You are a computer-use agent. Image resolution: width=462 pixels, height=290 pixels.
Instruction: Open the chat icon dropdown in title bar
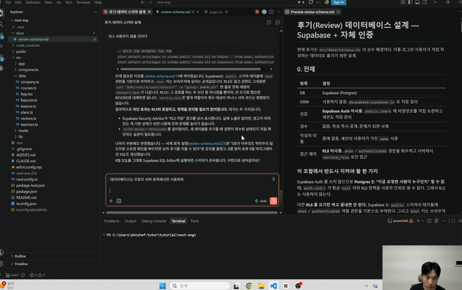(x=317, y=2)
